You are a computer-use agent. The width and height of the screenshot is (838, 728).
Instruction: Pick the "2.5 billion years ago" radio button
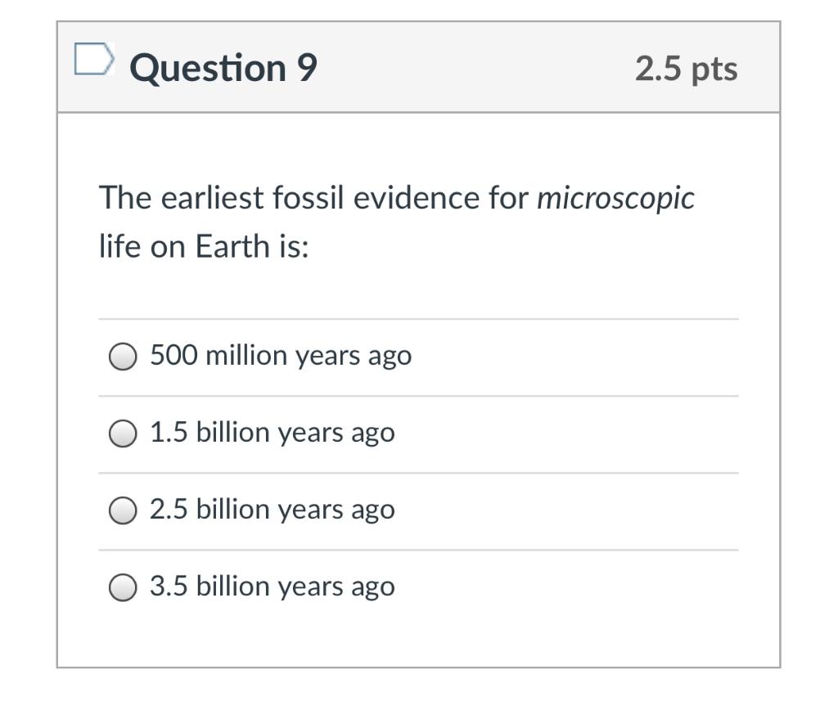123,510
